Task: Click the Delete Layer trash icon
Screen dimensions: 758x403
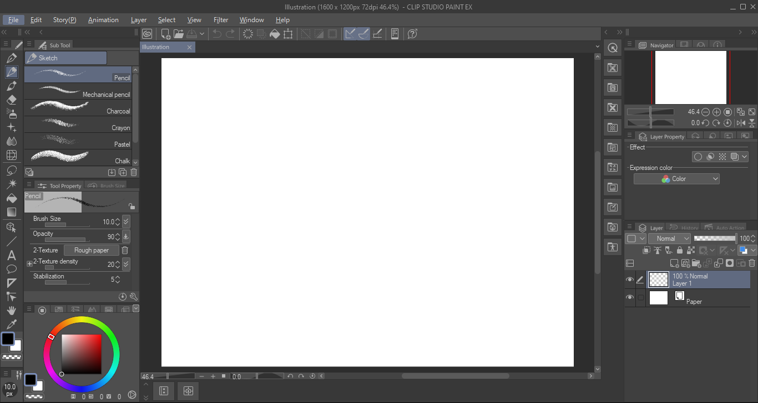Action: pyautogui.click(x=751, y=263)
